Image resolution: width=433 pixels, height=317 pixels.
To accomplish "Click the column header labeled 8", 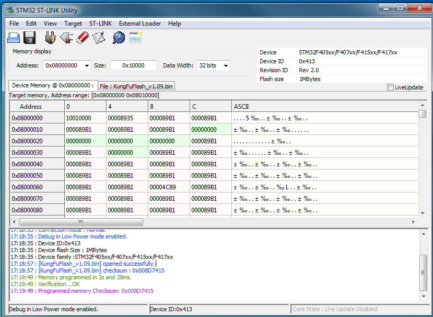I will pos(169,107).
